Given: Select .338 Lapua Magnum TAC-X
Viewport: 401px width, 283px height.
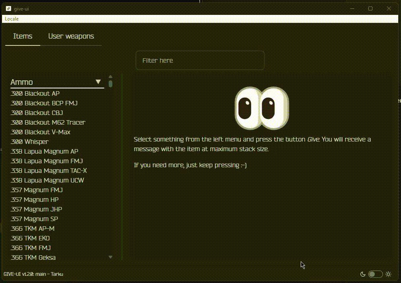Looking at the screenshot, I should (x=49, y=170).
